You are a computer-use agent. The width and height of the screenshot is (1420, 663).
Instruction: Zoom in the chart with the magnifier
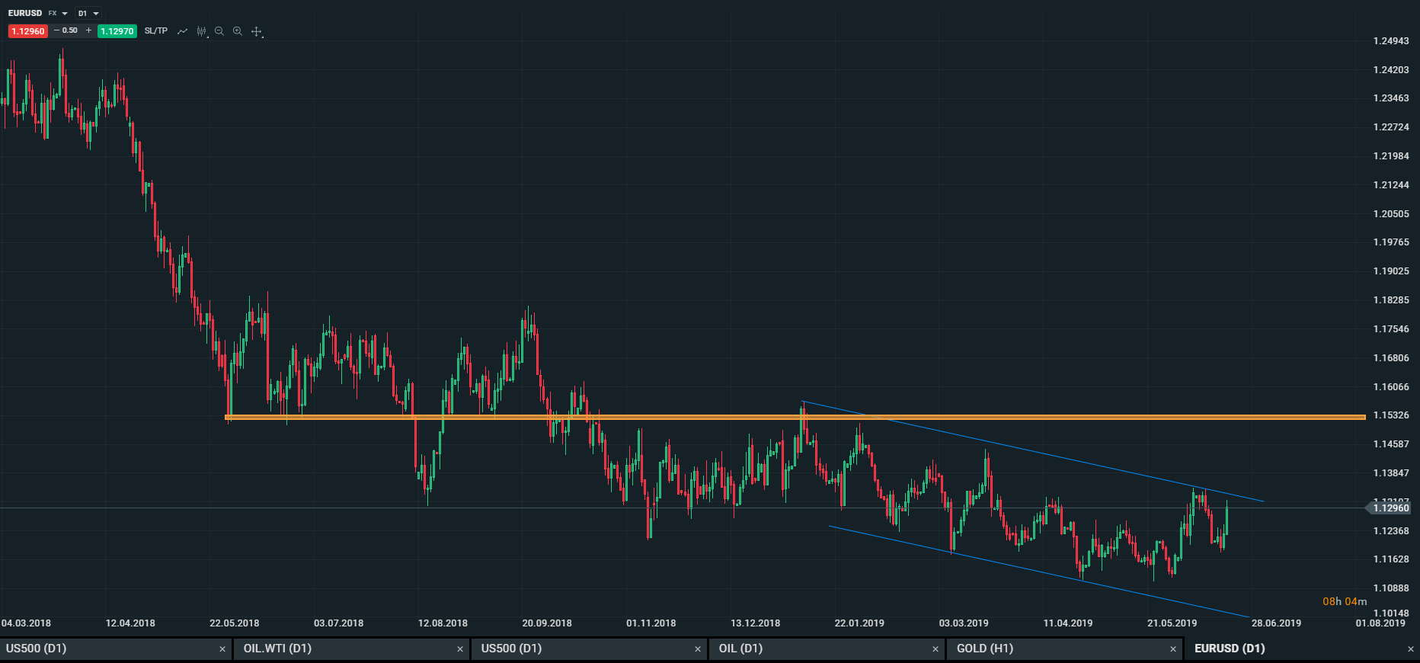point(238,31)
